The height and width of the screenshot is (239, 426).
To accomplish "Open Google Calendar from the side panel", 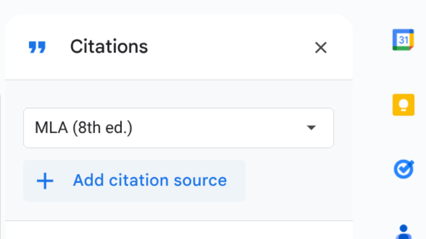I will (403, 39).
